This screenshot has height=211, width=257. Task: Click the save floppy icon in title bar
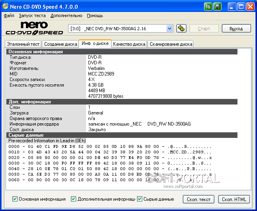point(218,7)
